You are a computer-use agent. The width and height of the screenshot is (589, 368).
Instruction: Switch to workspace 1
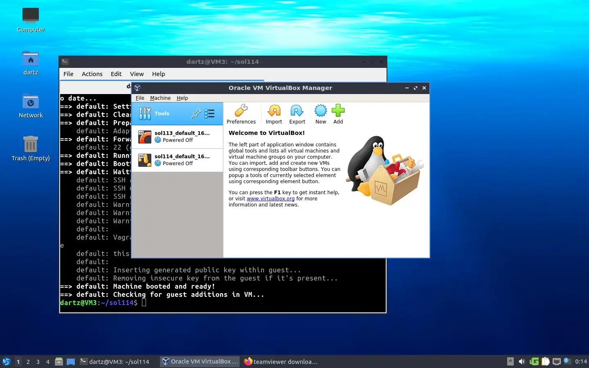18,361
